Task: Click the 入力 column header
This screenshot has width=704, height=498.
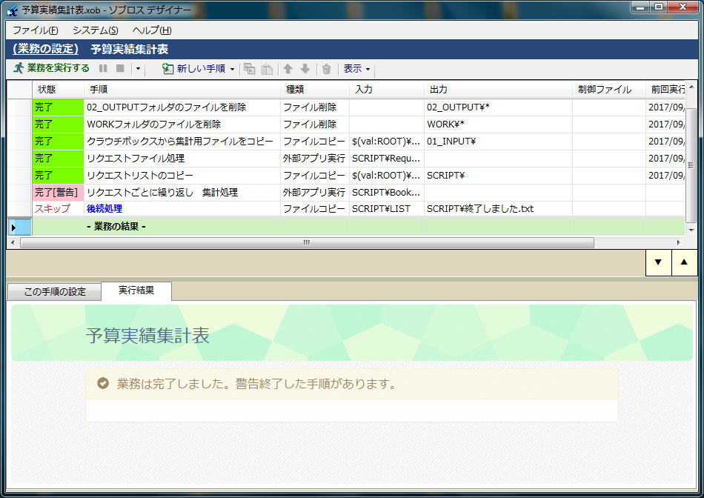Action: [x=387, y=90]
